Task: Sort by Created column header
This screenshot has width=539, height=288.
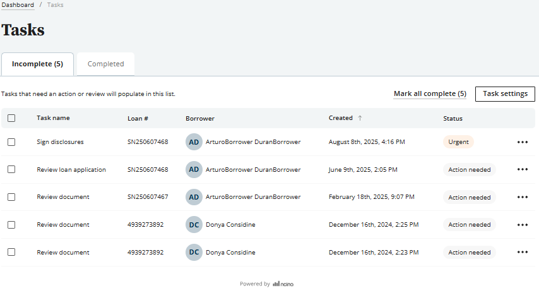Action: (x=340, y=118)
